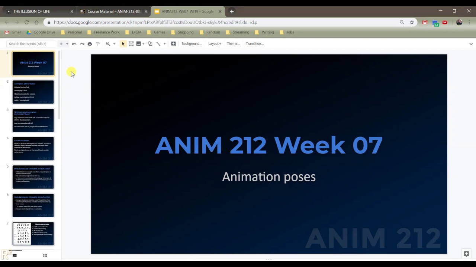Select the Shape tool
The image size is (476, 267).
pos(150,44)
